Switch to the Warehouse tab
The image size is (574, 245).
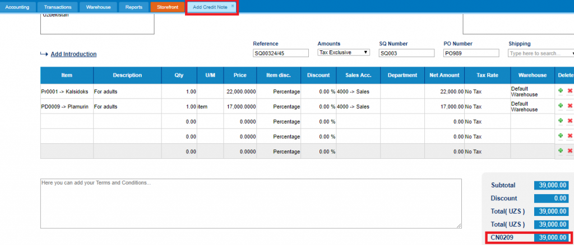click(98, 7)
